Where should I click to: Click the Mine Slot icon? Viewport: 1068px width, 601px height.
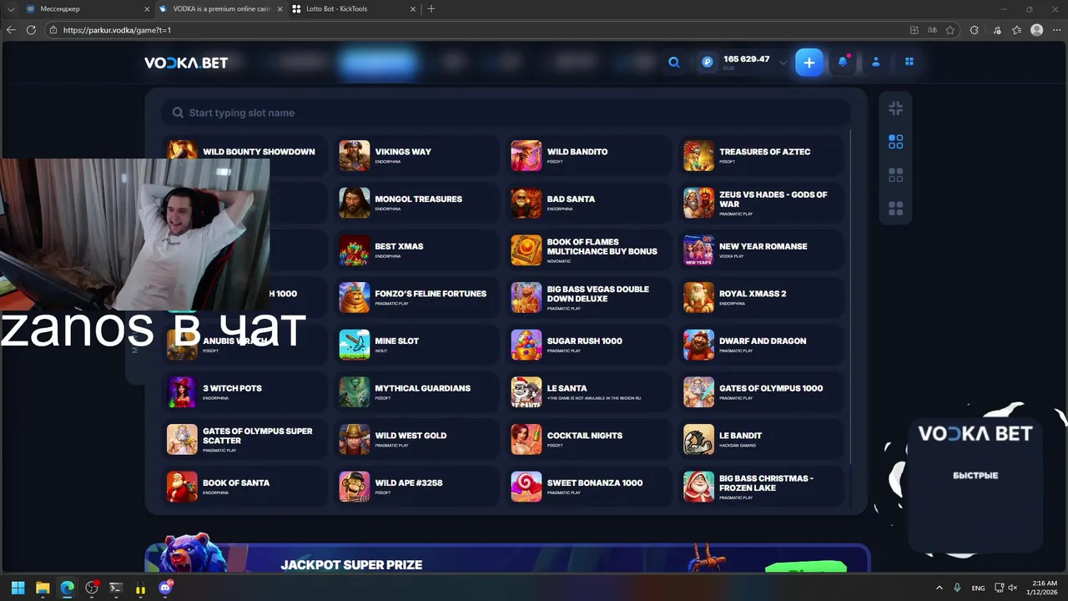[355, 345]
